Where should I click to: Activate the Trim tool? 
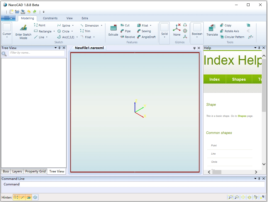[x=85, y=31]
